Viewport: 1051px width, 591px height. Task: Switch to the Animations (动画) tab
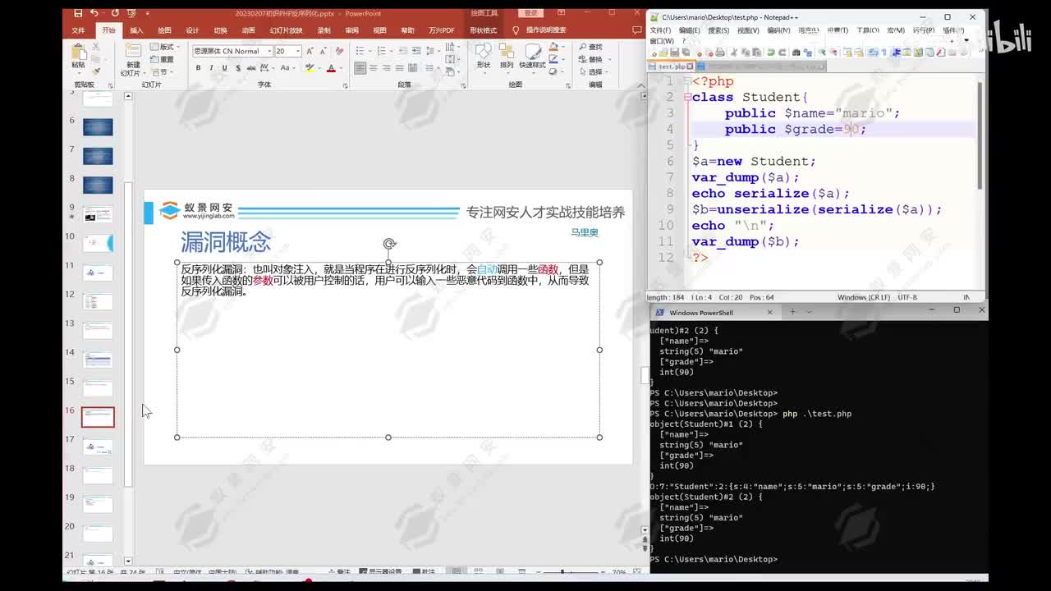[248, 30]
